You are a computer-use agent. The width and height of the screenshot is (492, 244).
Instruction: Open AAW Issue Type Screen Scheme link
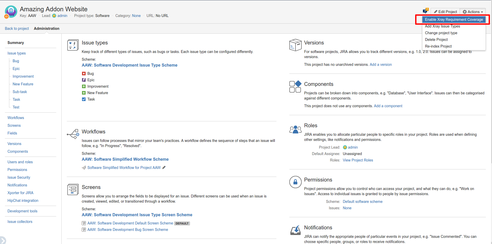[137, 215]
